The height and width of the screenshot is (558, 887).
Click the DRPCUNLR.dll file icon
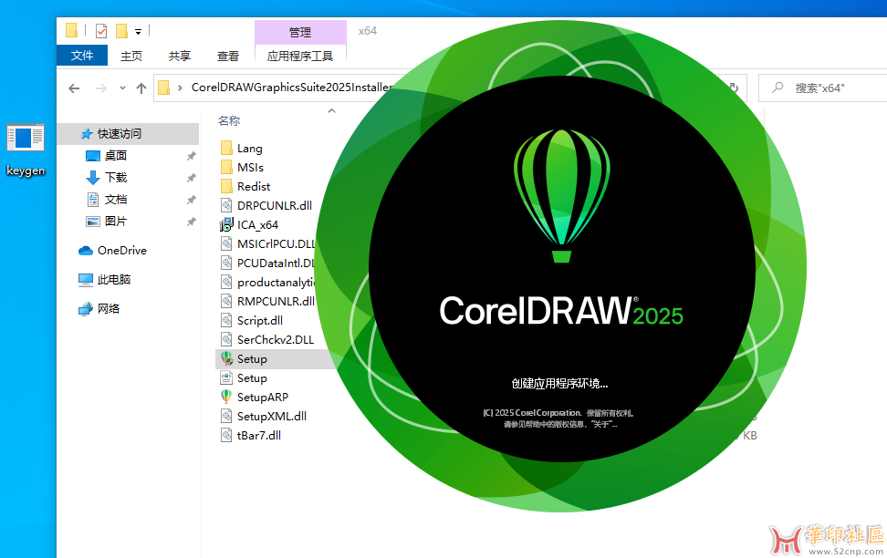point(226,206)
